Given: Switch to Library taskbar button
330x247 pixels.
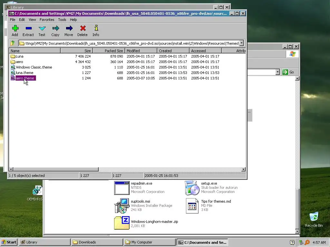Looking at the screenshot, I should 44,242.
